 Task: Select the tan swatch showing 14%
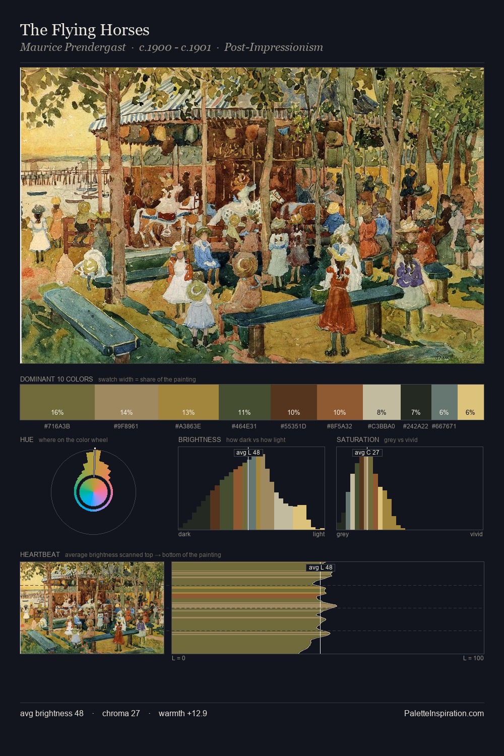pos(127,402)
